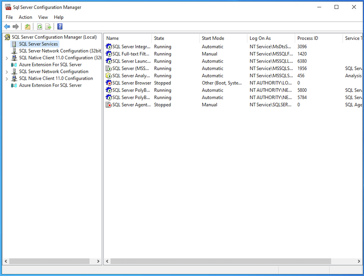The height and width of the screenshot is (276, 364).
Task: Click the show/hide console tree toolbar icon
Action: pos(27,27)
